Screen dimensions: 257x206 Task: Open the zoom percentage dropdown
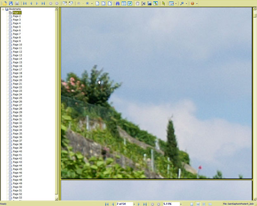(181, 204)
